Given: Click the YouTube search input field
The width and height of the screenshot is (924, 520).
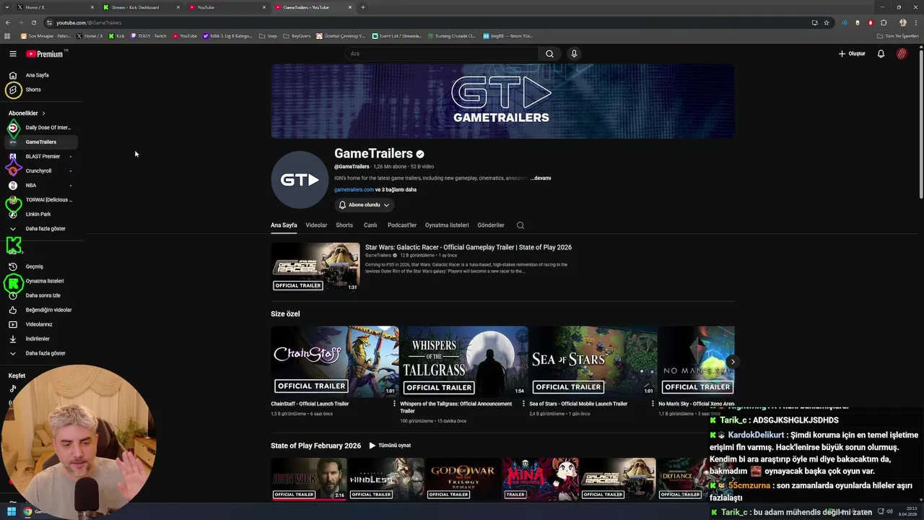Looking at the screenshot, I should [x=440, y=53].
